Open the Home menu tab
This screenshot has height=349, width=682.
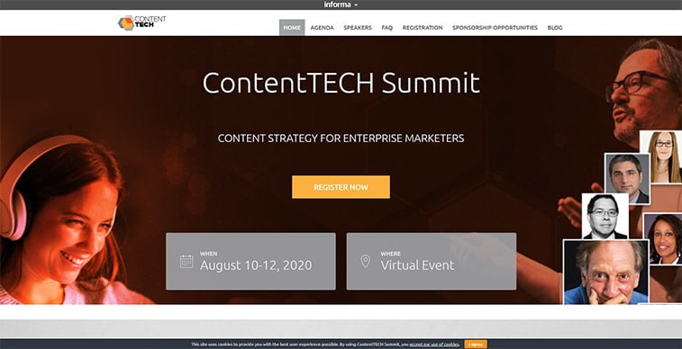292,27
